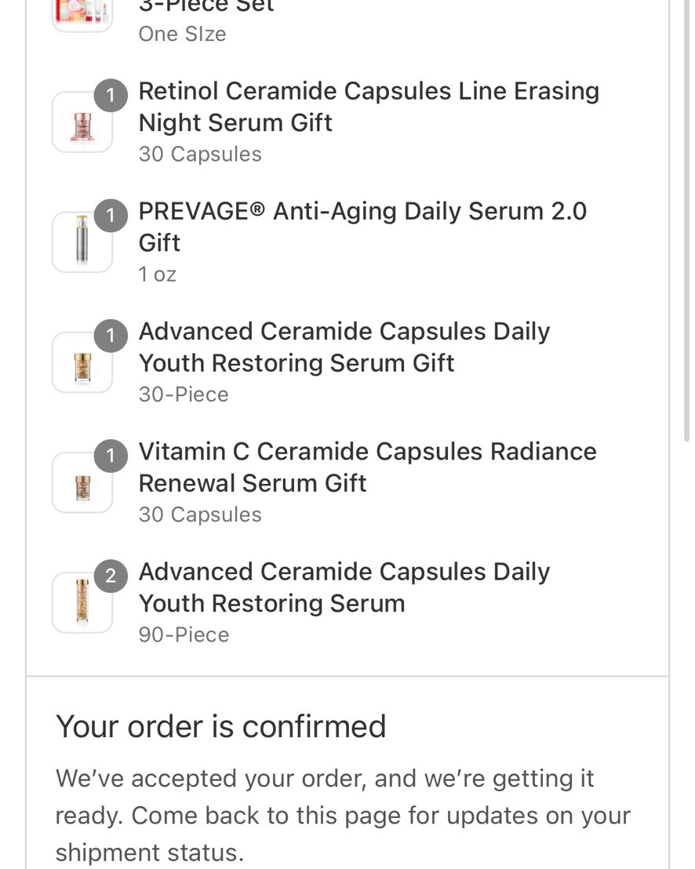695x869 pixels.
Task: Click the Retinol Ceramide Capsules product image
Action: (82, 122)
